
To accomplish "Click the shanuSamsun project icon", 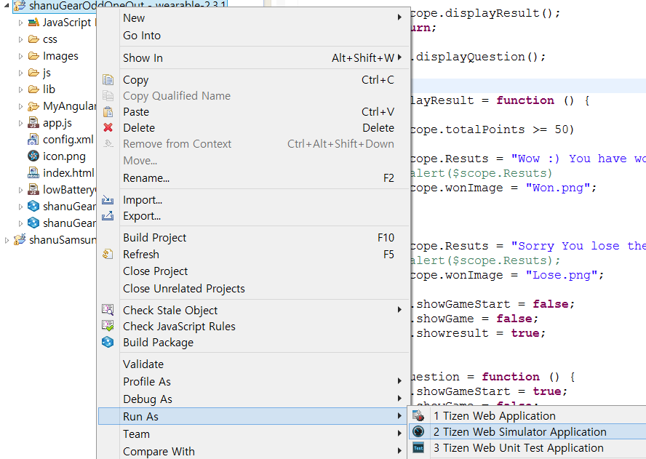I will tap(20, 239).
